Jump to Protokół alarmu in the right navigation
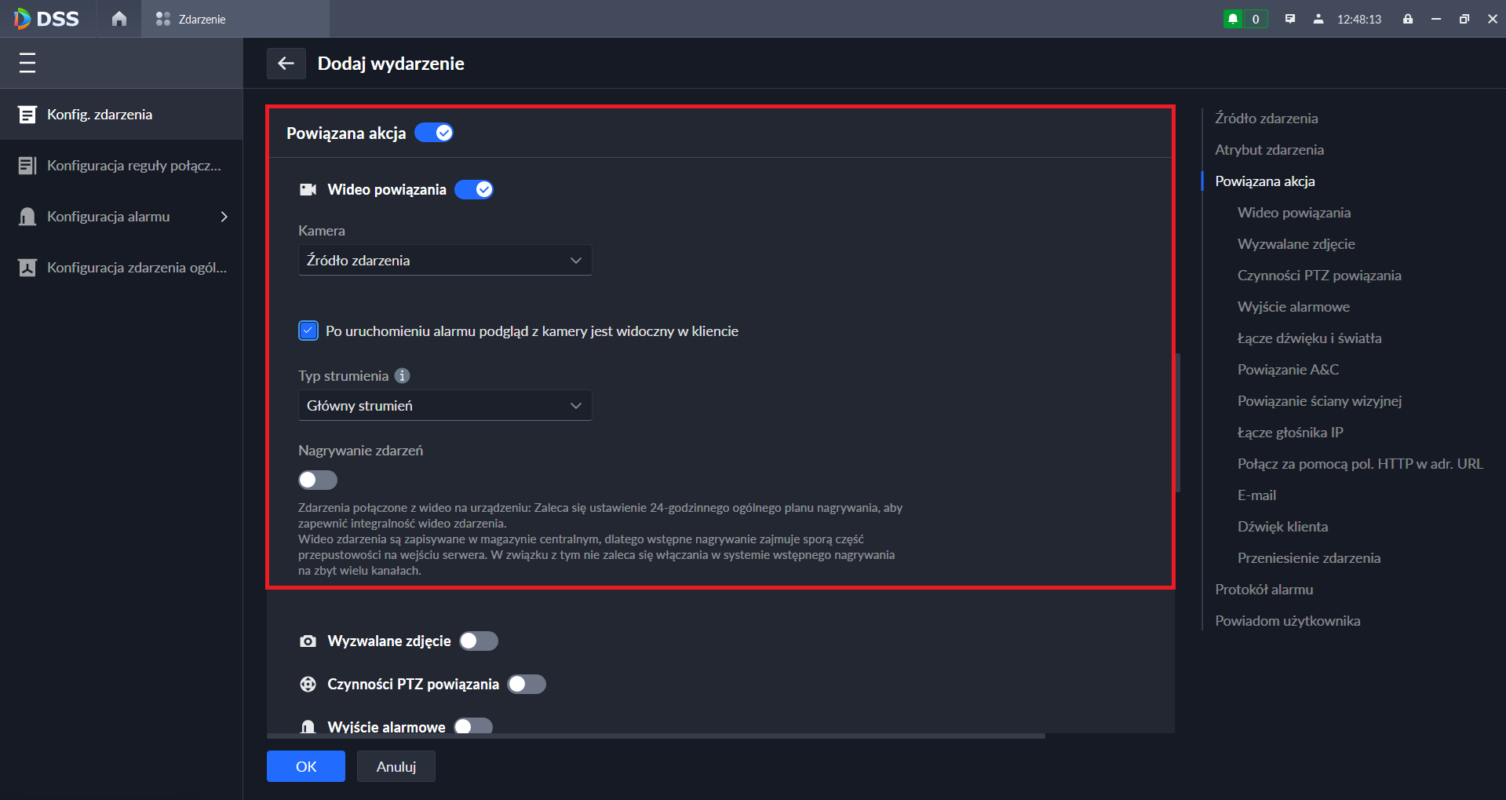The image size is (1506, 800). (x=1264, y=590)
